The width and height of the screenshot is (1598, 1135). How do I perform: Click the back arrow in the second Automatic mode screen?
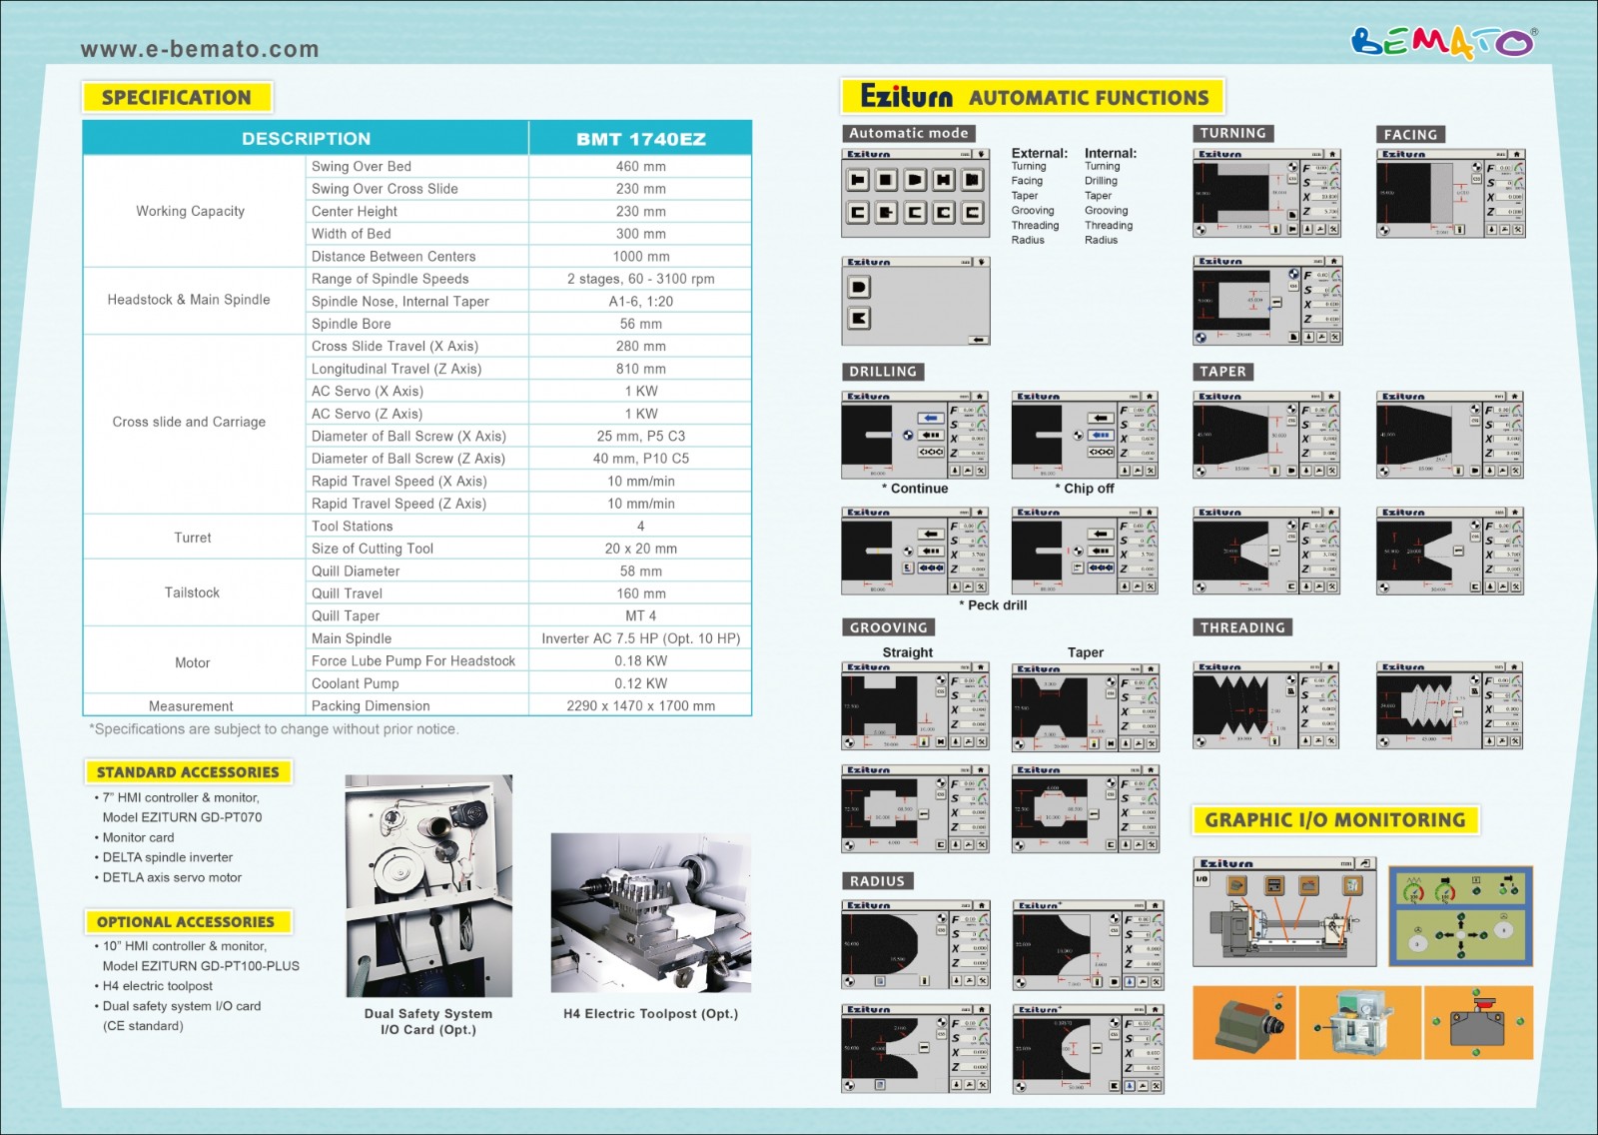point(979,340)
